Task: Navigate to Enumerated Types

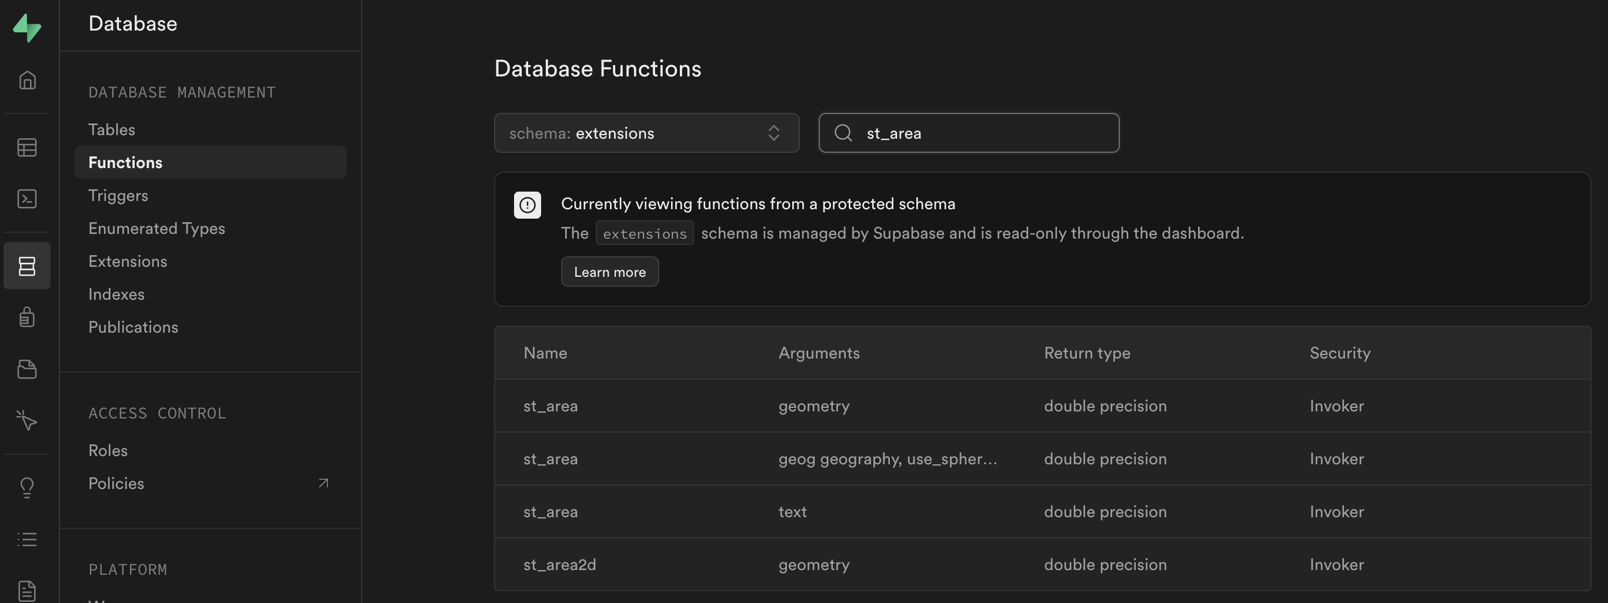Action: 156,229
